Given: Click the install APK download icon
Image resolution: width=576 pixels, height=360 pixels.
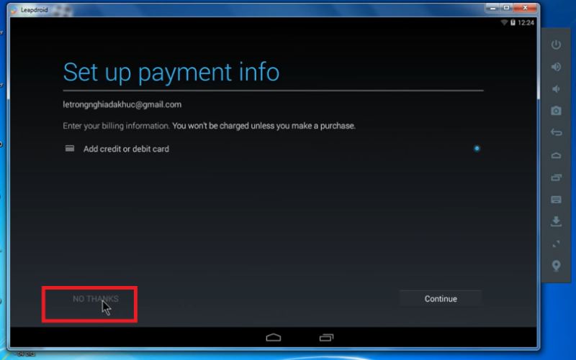Looking at the screenshot, I should click(x=556, y=221).
